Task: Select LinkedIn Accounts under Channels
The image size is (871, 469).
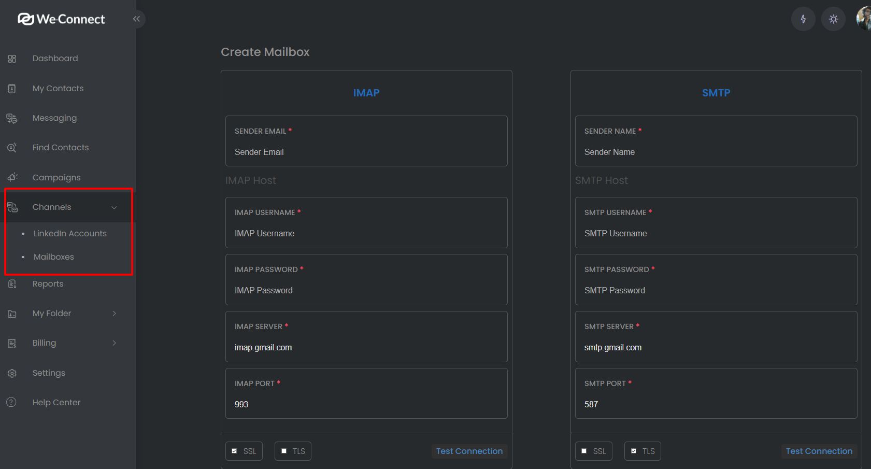Action: 70,233
